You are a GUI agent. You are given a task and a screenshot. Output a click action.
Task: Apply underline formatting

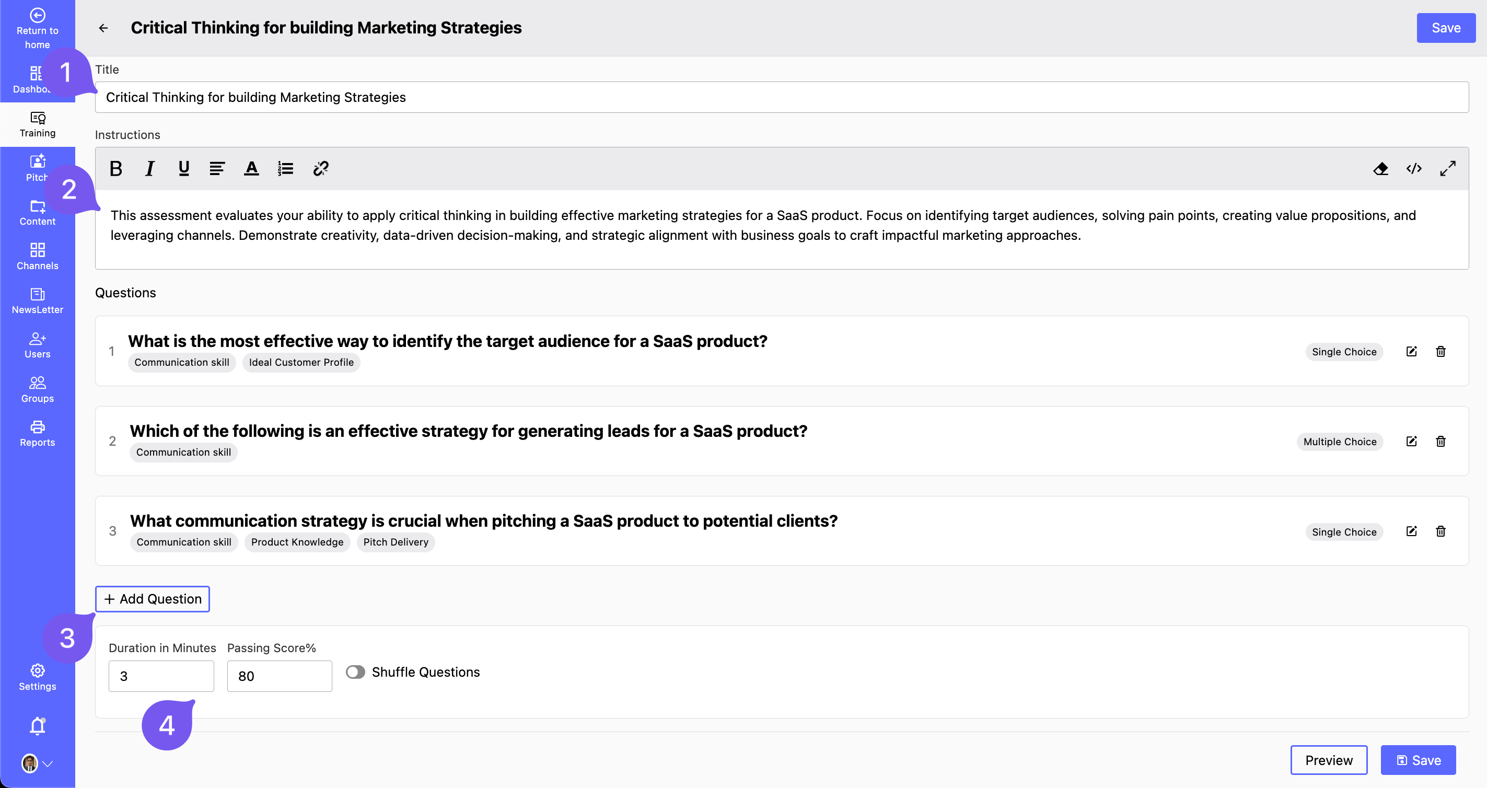183,169
